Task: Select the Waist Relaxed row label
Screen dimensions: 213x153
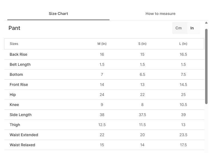Action: 22,145
